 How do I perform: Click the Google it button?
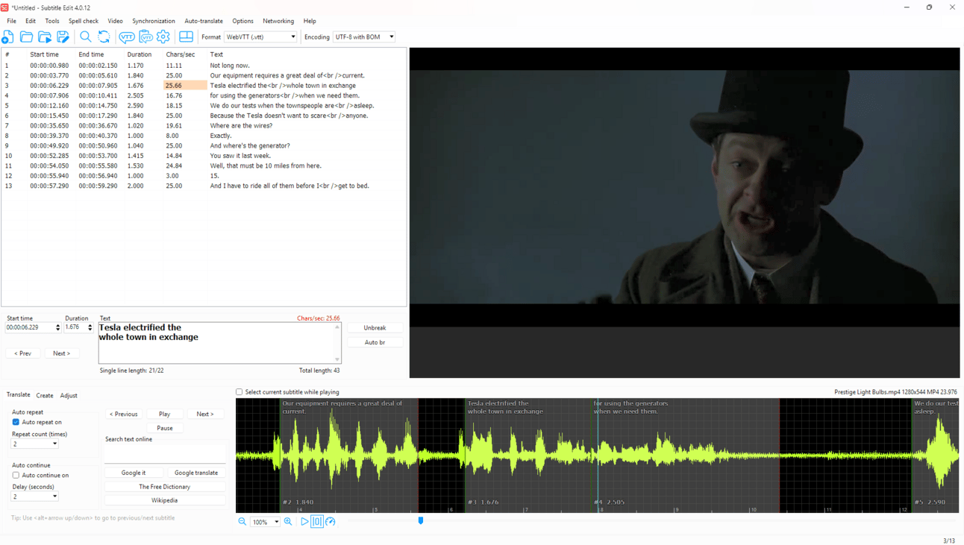coord(134,473)
